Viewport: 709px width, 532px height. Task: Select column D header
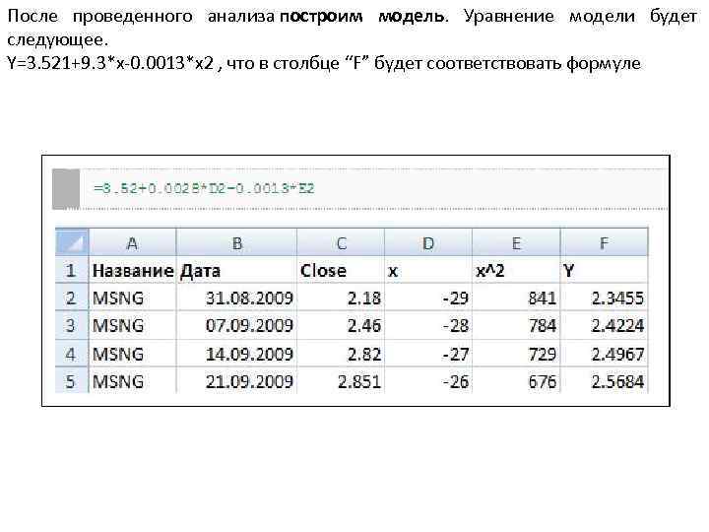[x=428, y=243]
